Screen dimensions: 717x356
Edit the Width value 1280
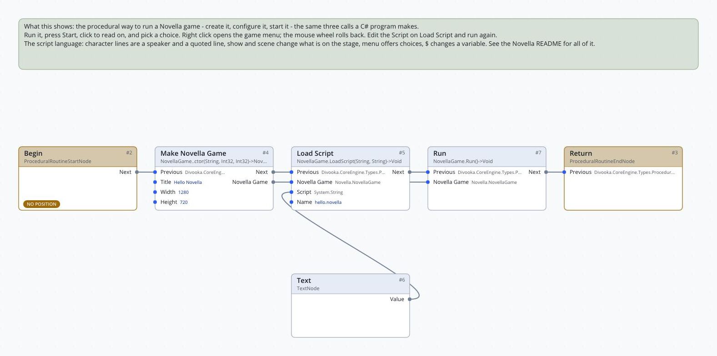[x=183, y=193]
